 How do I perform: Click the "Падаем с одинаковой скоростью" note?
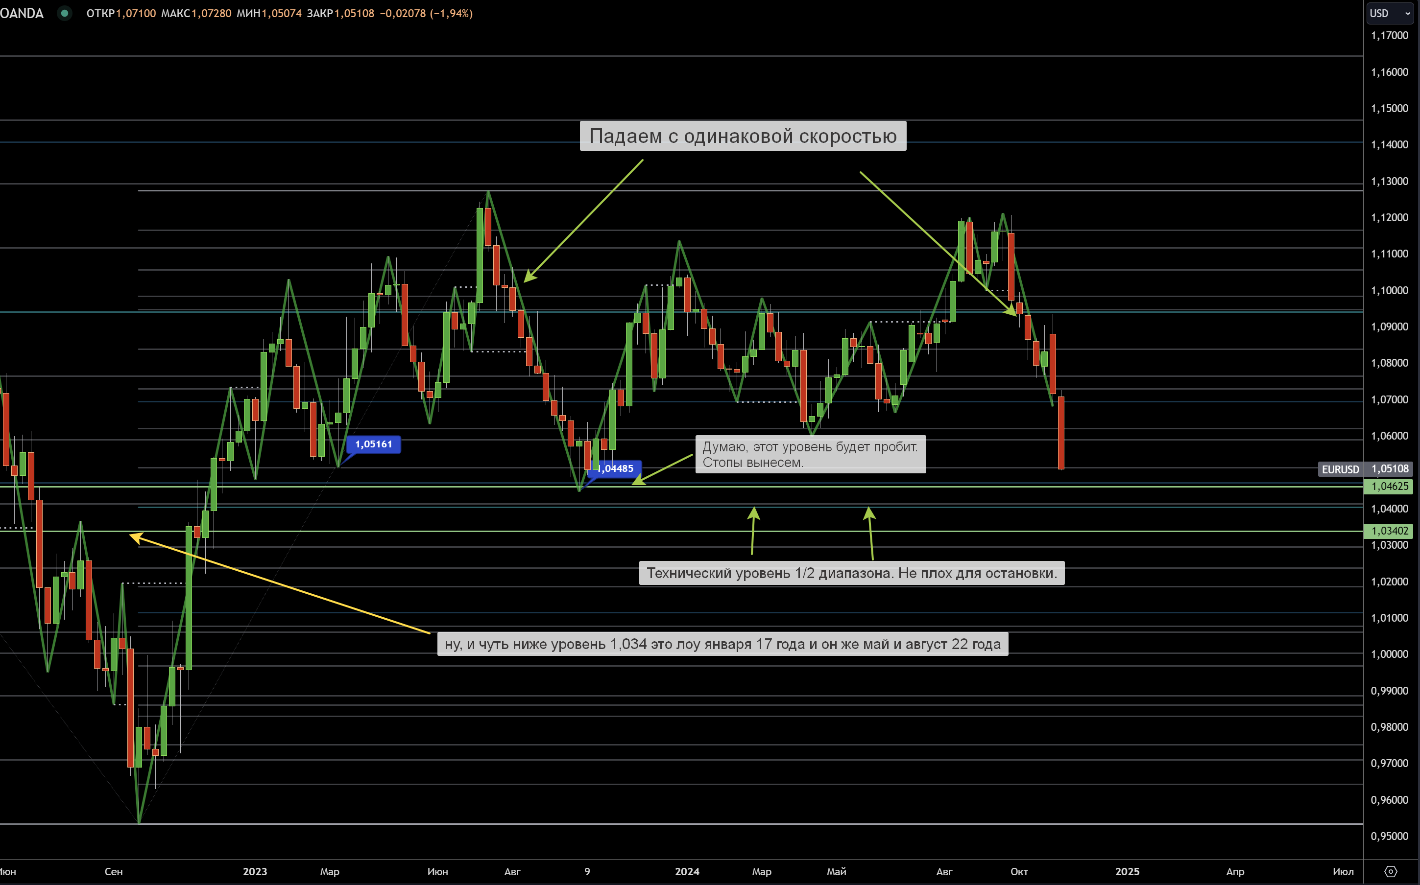pos(743,136)
